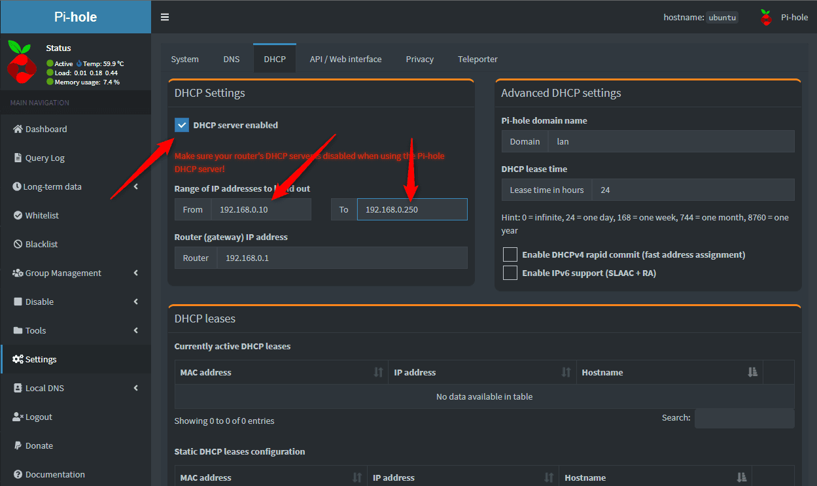Expand the Disable submenu chevron

point(136,302)
